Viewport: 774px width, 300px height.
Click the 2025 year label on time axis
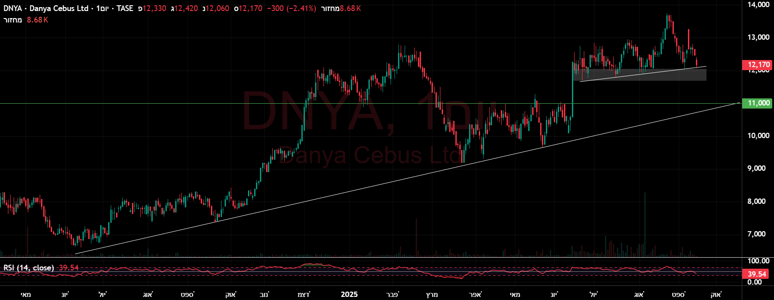click(350, 295)
